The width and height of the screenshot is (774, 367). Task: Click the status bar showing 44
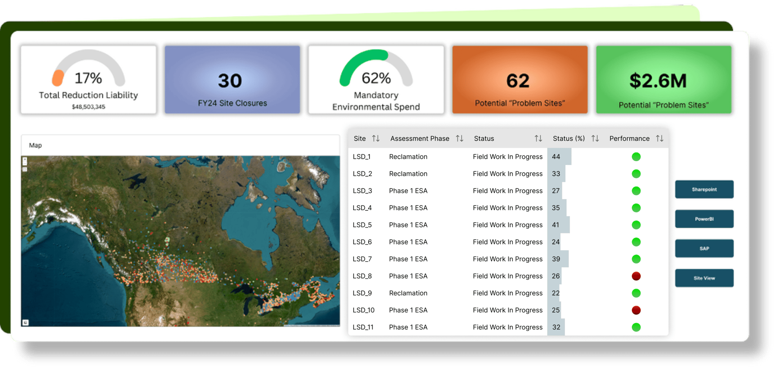560,156
